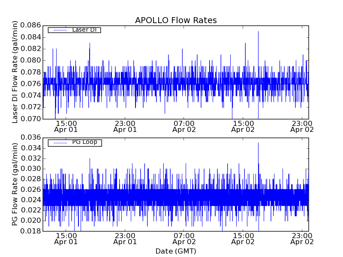Click '07:00 Apr 02' tick under the upper chart
This screenshot has height=257, width=343.
pyautogui.click(x=184, y=126)
